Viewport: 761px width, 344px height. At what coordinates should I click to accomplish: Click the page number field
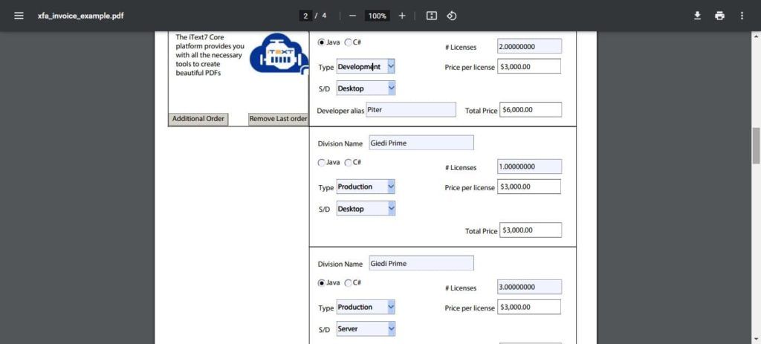[x=305, y=16]
